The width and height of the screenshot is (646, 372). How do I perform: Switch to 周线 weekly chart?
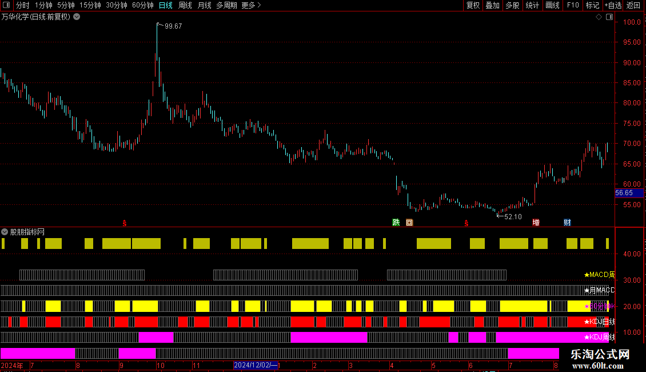185,5
